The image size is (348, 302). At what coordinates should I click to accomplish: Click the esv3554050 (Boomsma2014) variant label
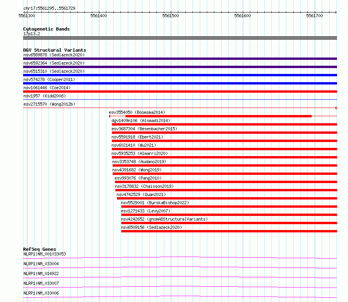(x=137, y=112)
